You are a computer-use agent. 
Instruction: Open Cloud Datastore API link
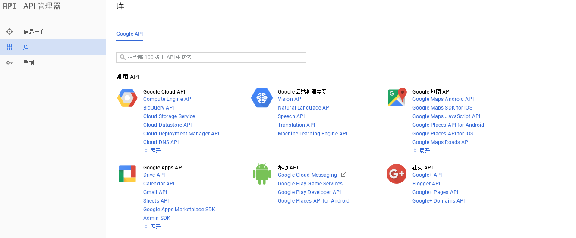tap(167, 125)
